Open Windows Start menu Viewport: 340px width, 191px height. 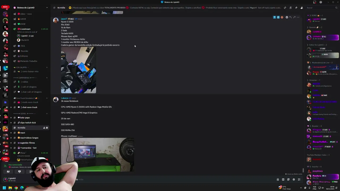[x=4, y=188]
